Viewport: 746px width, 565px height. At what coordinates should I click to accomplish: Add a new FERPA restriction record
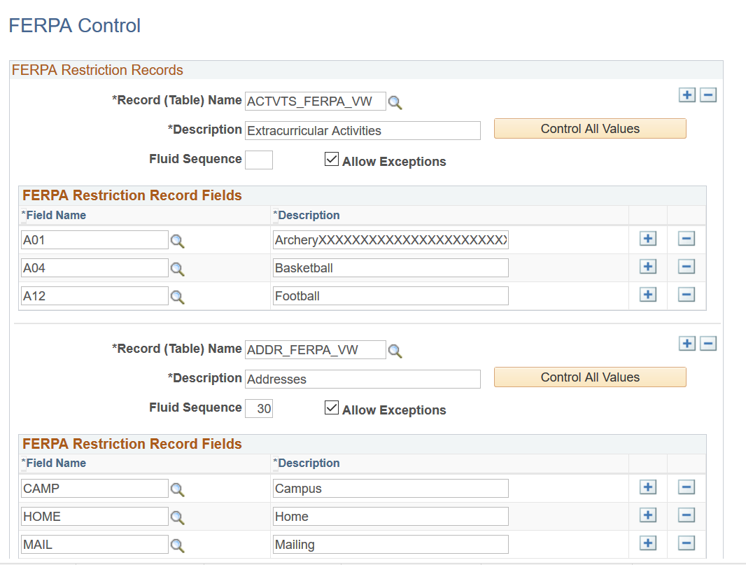[x=687, y=95]
